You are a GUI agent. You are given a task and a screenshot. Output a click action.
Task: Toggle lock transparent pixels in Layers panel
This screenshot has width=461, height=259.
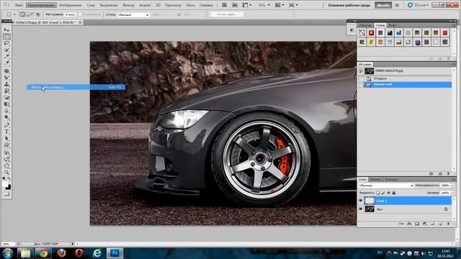click(378, 193)
